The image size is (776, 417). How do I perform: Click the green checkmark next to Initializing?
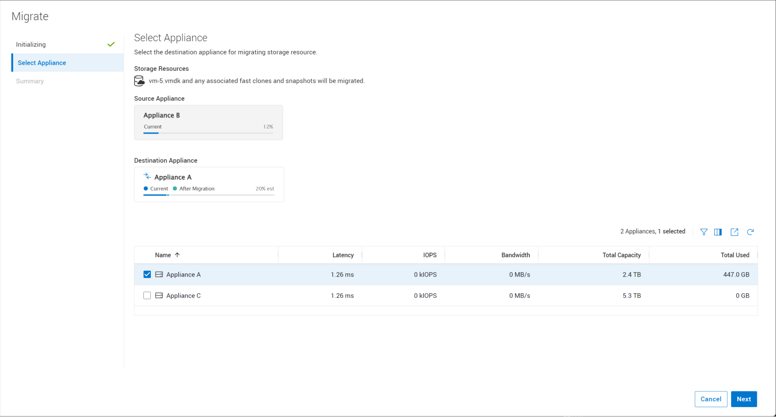(x=111, y=44)
